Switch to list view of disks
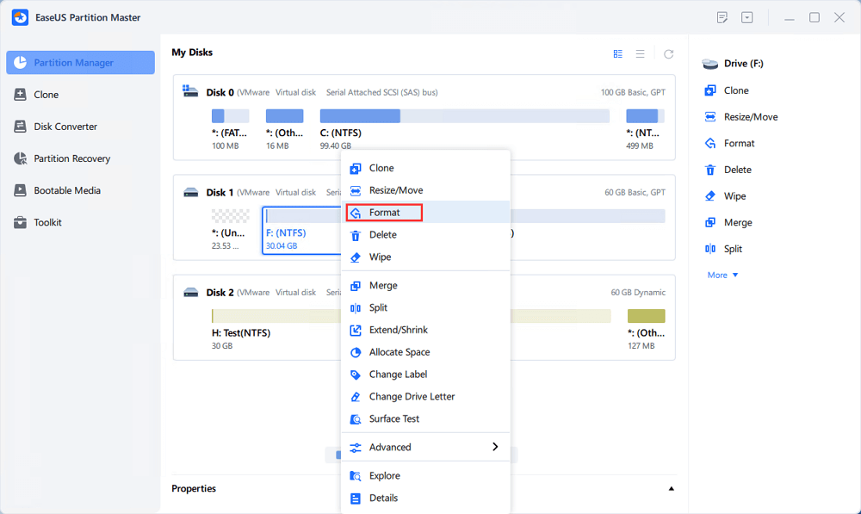The image size is (861, 514). pyautogui.click(x=640, y=53)
